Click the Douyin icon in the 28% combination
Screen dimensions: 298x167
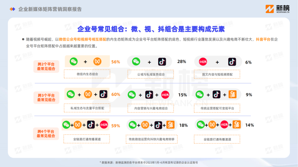click(162, 62)
